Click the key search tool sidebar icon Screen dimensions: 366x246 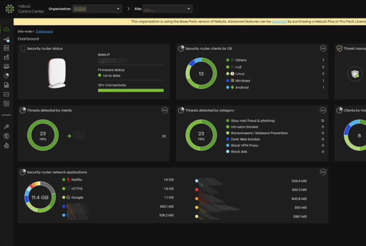[6, 127]
